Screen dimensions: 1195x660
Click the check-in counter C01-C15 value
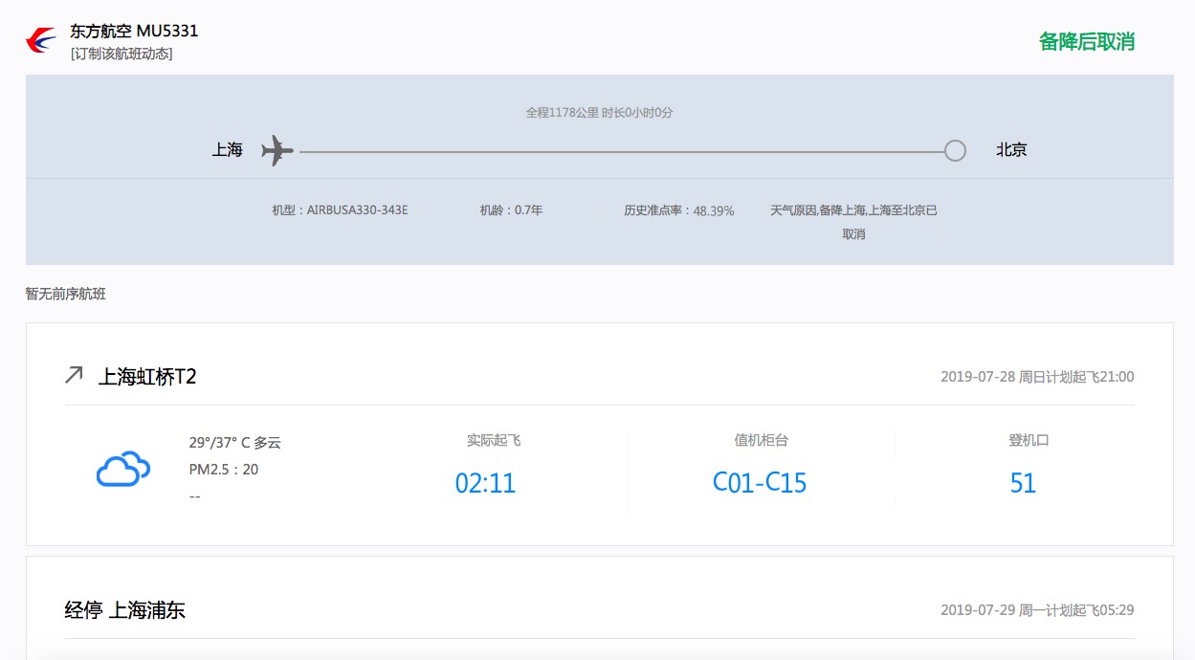(x=760, y=483)
